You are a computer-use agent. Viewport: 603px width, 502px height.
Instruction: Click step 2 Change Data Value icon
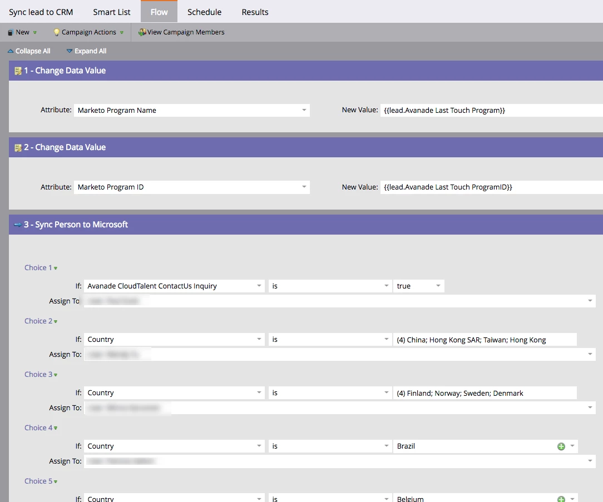pyautogui.click(x=18, y=148)
